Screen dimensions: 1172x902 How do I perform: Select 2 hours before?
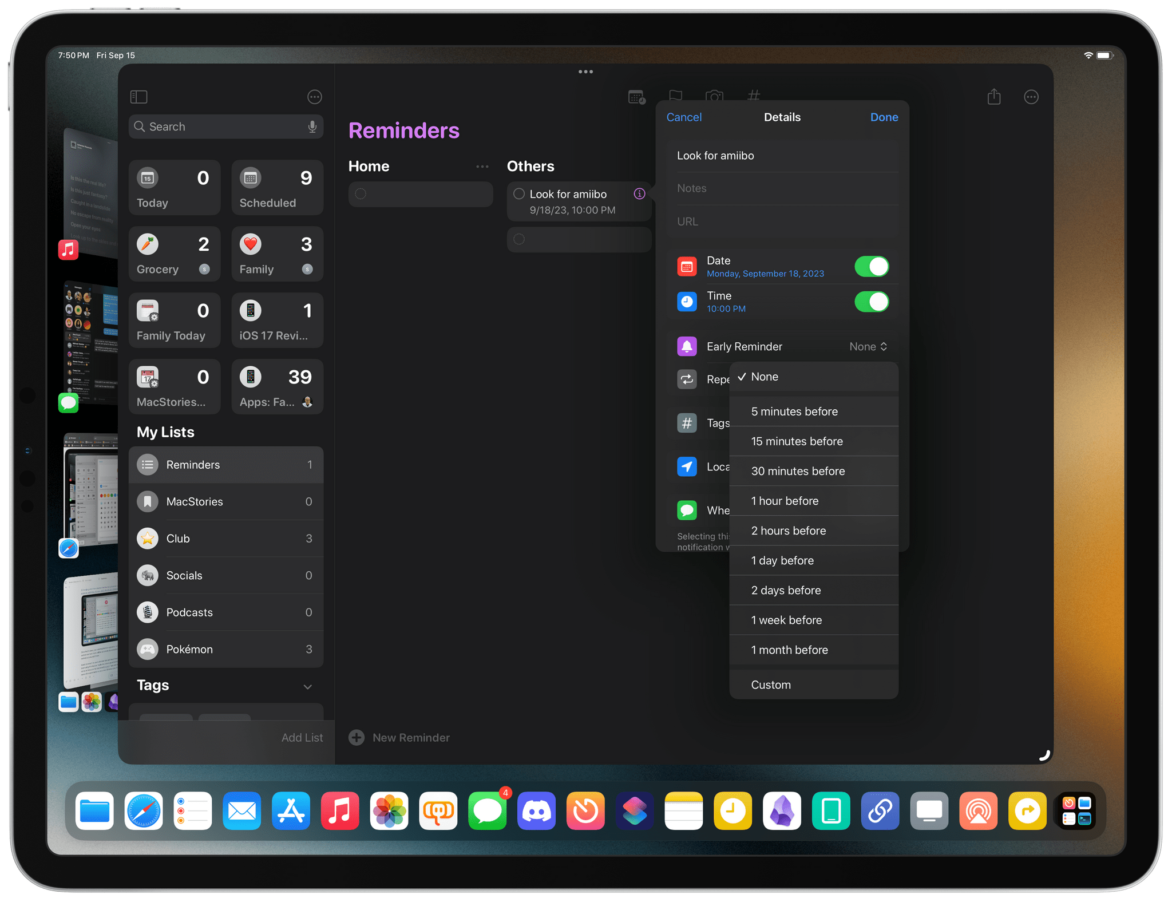click(814, 531)
